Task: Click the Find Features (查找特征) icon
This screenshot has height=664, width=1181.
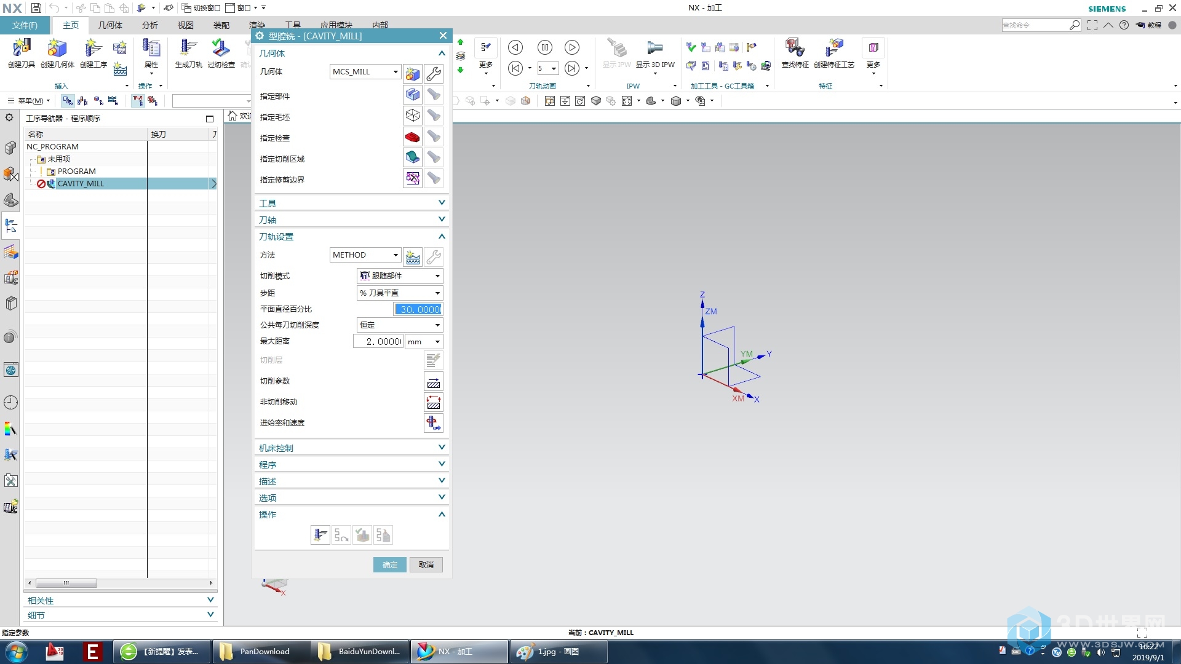Action: 795,53
